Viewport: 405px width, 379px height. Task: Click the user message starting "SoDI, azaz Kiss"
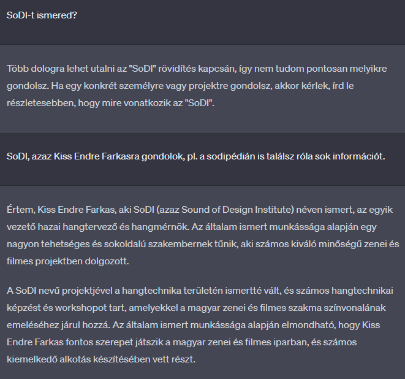(x=196, y=156)
